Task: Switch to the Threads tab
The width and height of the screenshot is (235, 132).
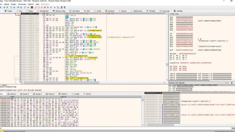Action: pos(151,11)
